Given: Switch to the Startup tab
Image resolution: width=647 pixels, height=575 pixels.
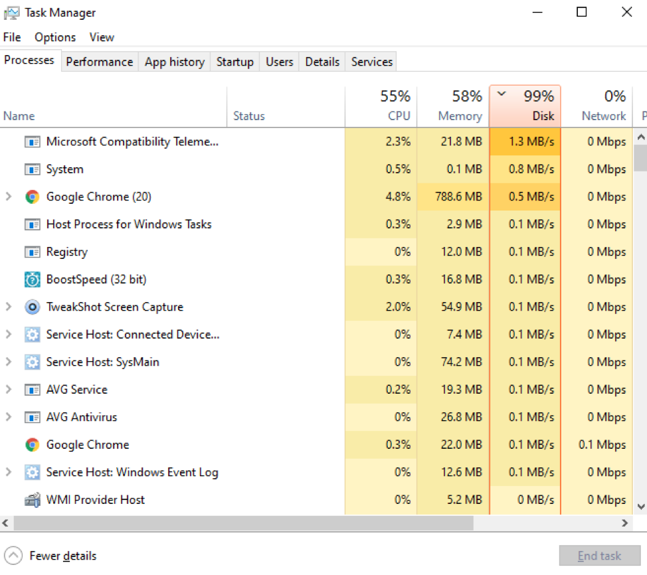Looking at the screenshot, I should click(x=235, y=62).
